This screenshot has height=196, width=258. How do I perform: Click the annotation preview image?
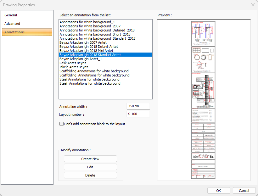(203, 100)
